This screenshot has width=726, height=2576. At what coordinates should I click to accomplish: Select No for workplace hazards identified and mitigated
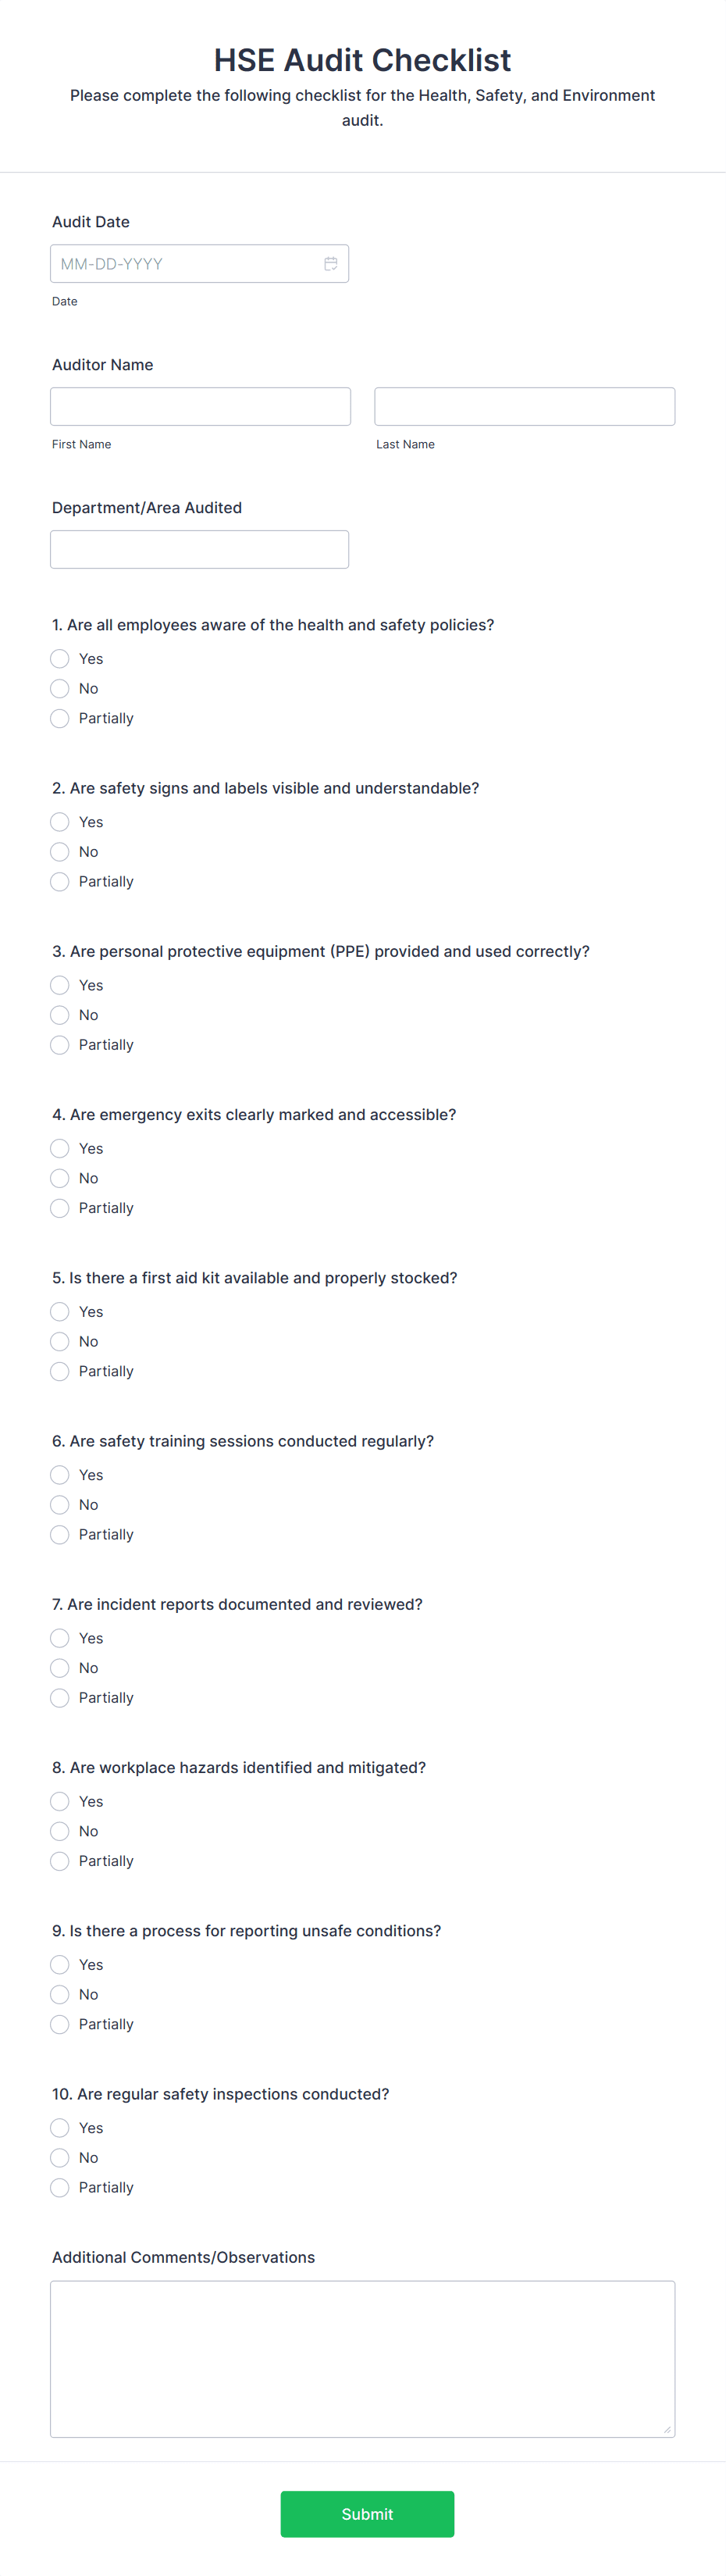[59, 1831]
